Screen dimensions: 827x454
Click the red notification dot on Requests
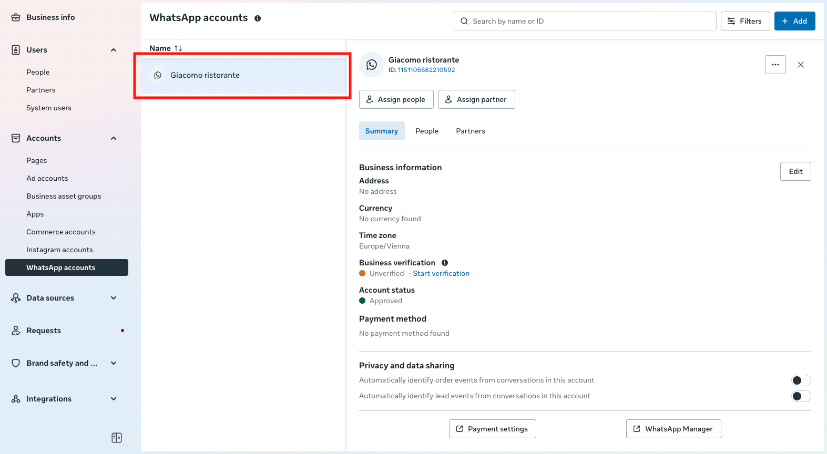(122, 331)
